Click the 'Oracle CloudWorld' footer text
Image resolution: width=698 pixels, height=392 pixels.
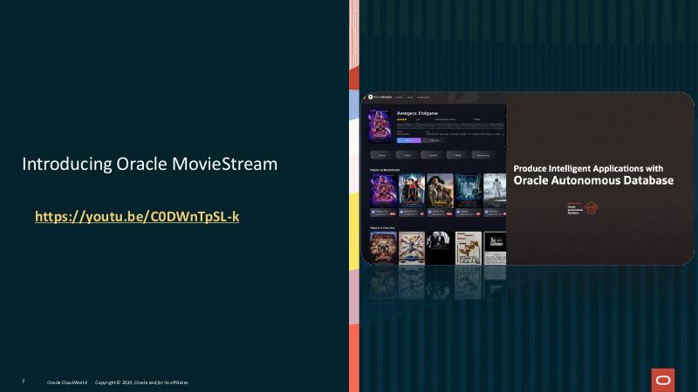[x=67, y=382]
